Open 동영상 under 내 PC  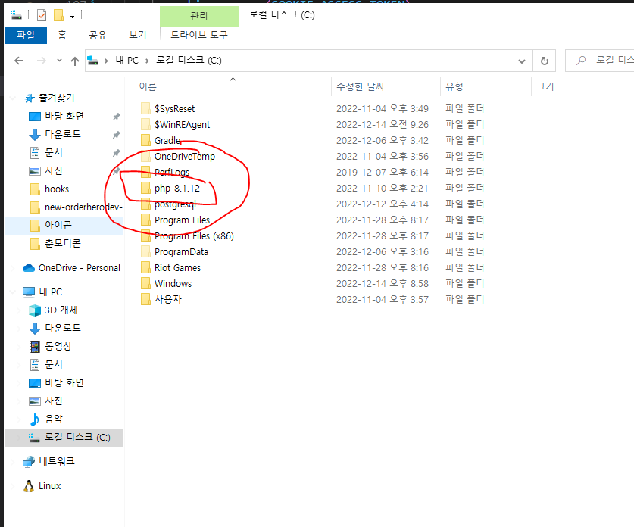point(58,346)
